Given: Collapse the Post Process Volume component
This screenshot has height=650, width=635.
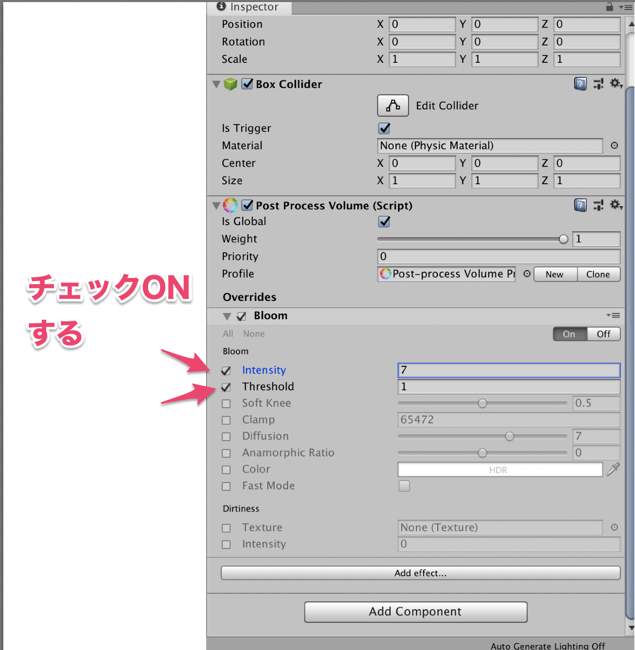Looking at the screenshot, I should pyautogui.click(x=216, y=206).
